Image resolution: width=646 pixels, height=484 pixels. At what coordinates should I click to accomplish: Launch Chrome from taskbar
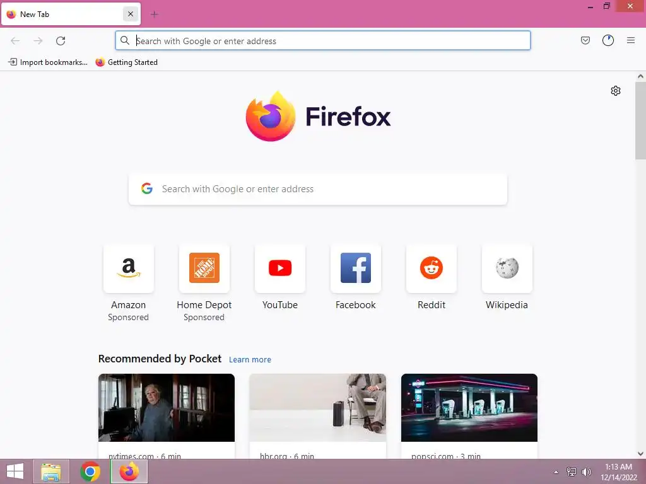90,471
